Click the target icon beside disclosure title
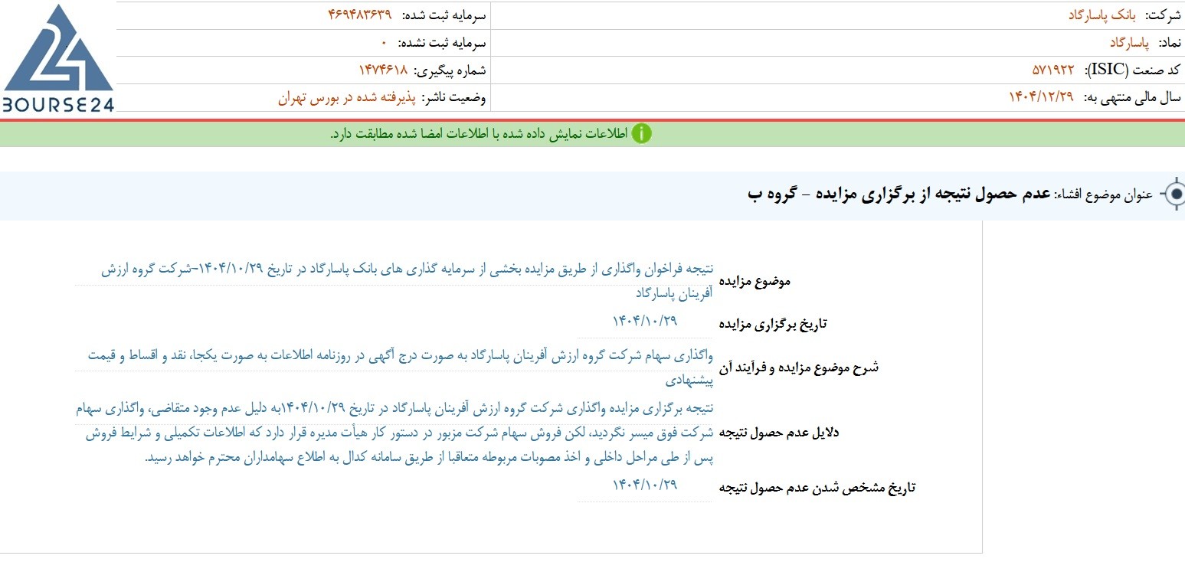 1173,194
